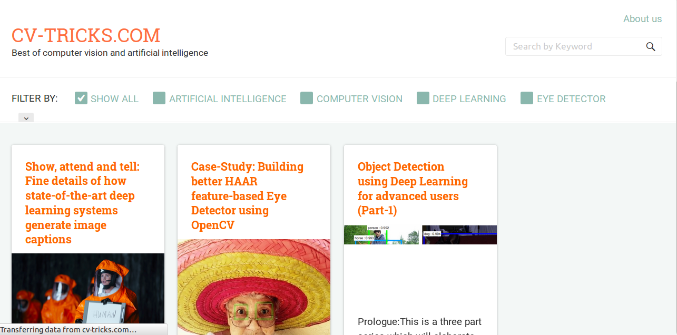Click the search magnifier icon

(651, 46)
